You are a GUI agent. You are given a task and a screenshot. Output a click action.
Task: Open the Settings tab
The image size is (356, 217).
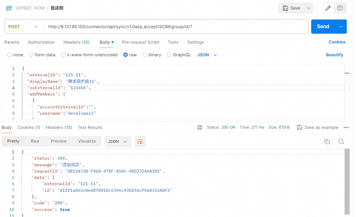coord(195,42)
